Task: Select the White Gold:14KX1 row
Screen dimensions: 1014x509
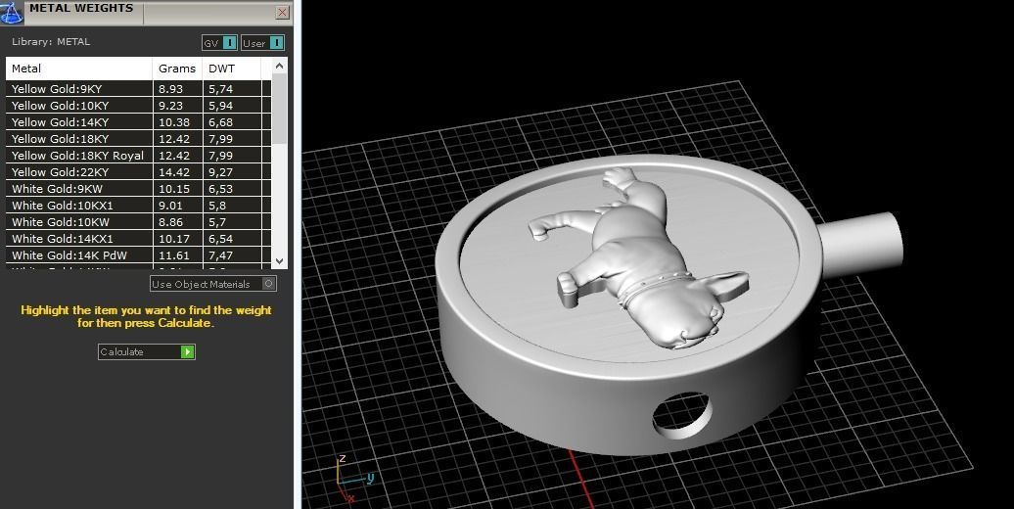Action: coord(138,239)
